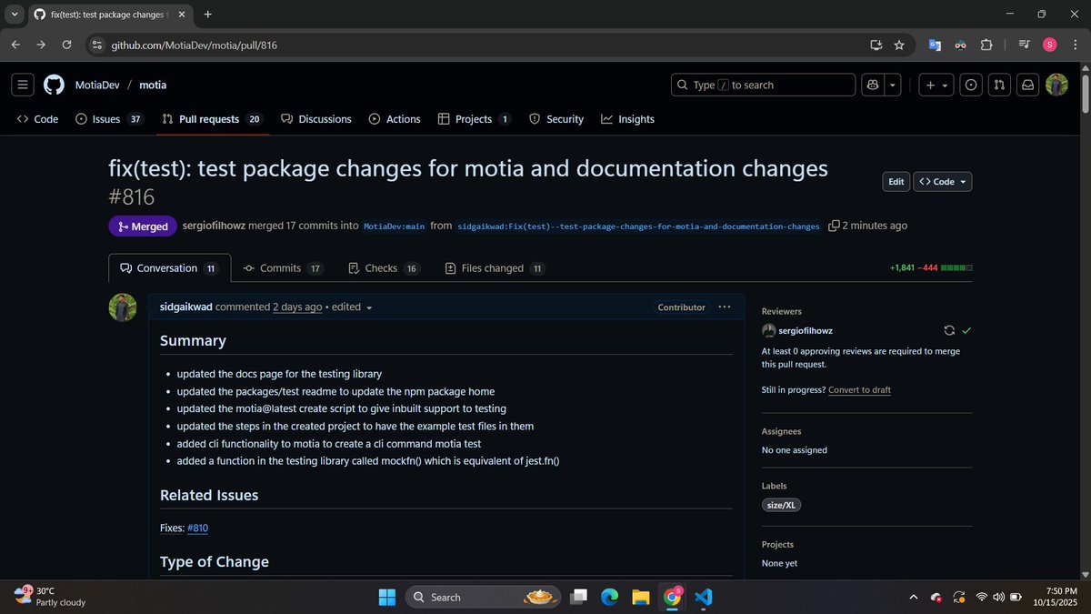Open a new browser tab with plus
Image resolution: width=1091 pixels, height=614 pixels.
click(208, 15)
